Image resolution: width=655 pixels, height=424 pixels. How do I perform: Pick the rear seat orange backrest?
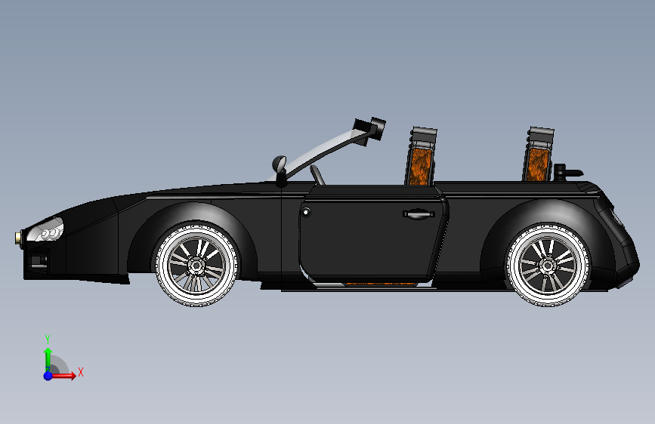coord(537,164)
